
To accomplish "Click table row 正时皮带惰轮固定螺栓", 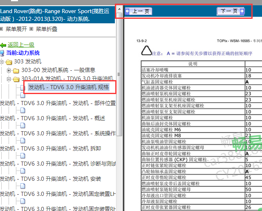I will tap(193, 177).
